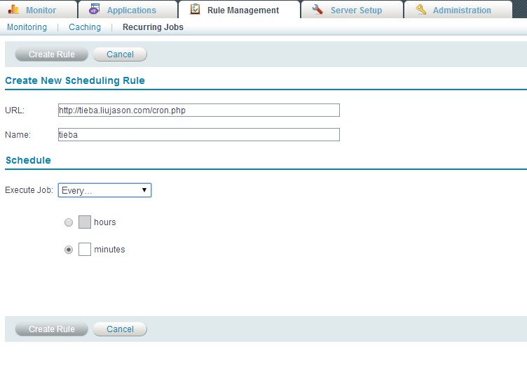Go to the Monitoring sub-section

27,27
